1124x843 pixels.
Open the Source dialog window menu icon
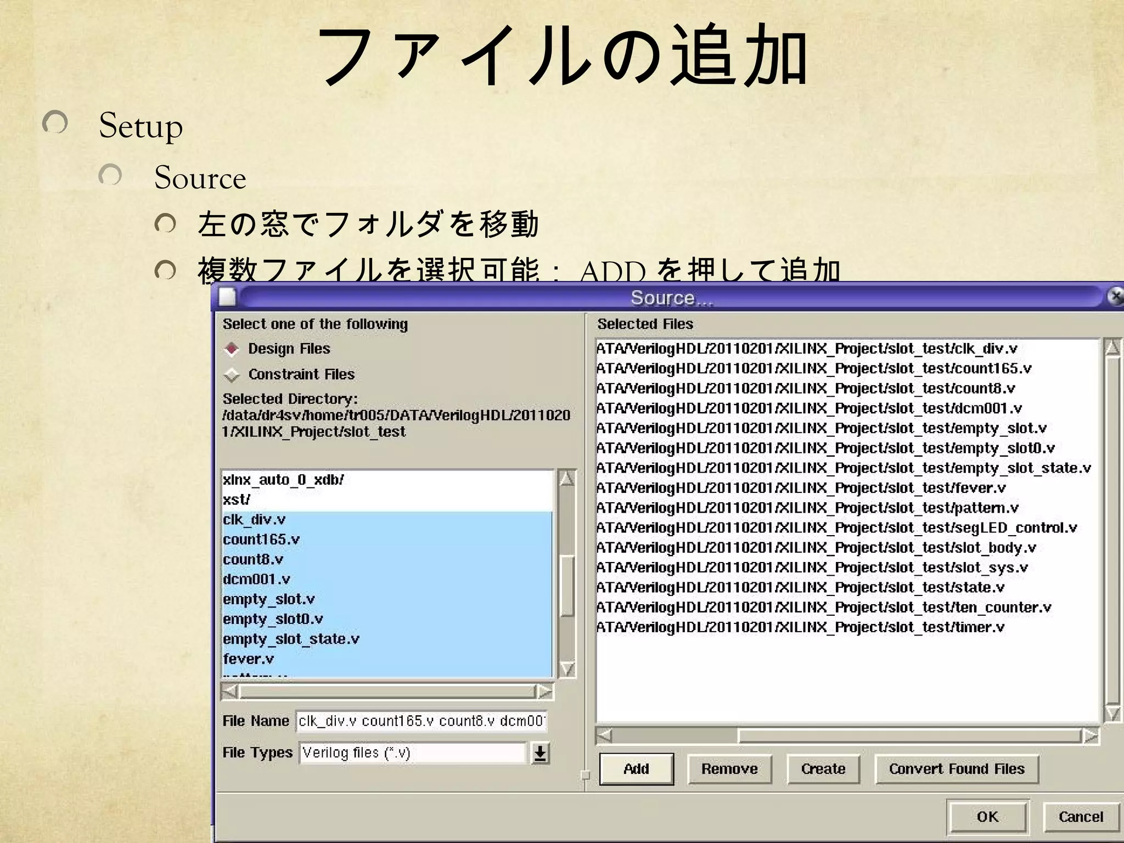[227, 297]
